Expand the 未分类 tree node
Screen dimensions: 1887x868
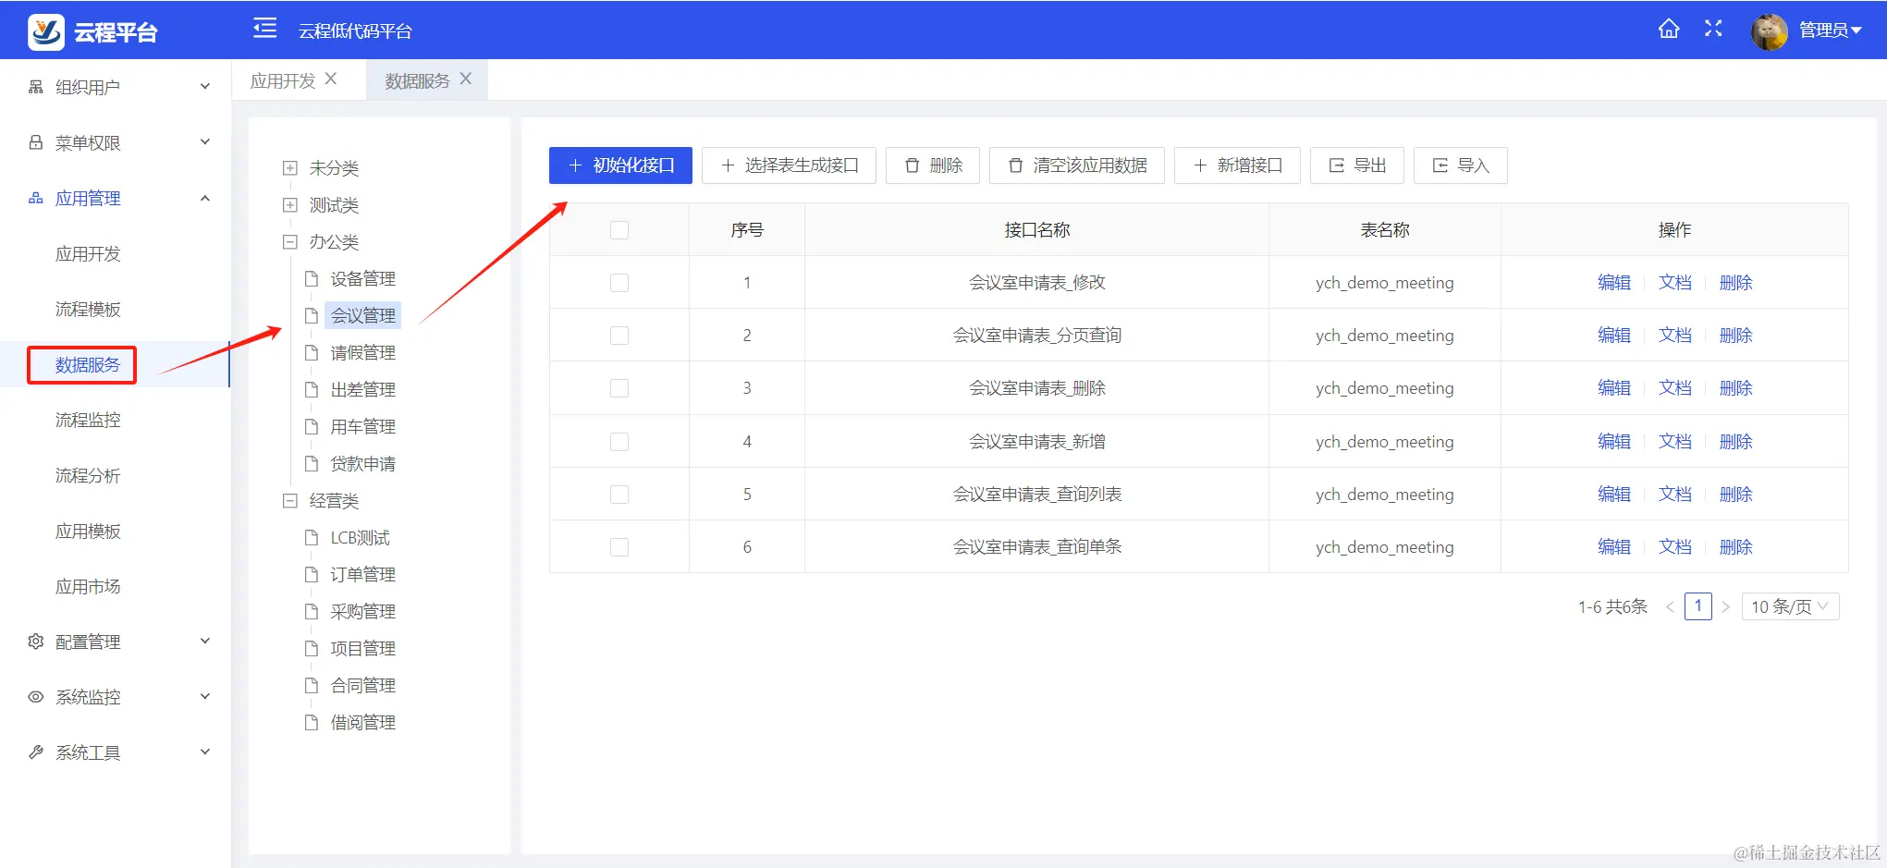click(288, 167)
